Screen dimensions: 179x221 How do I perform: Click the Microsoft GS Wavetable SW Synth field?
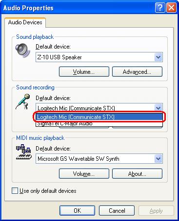(x=99, y=158)
